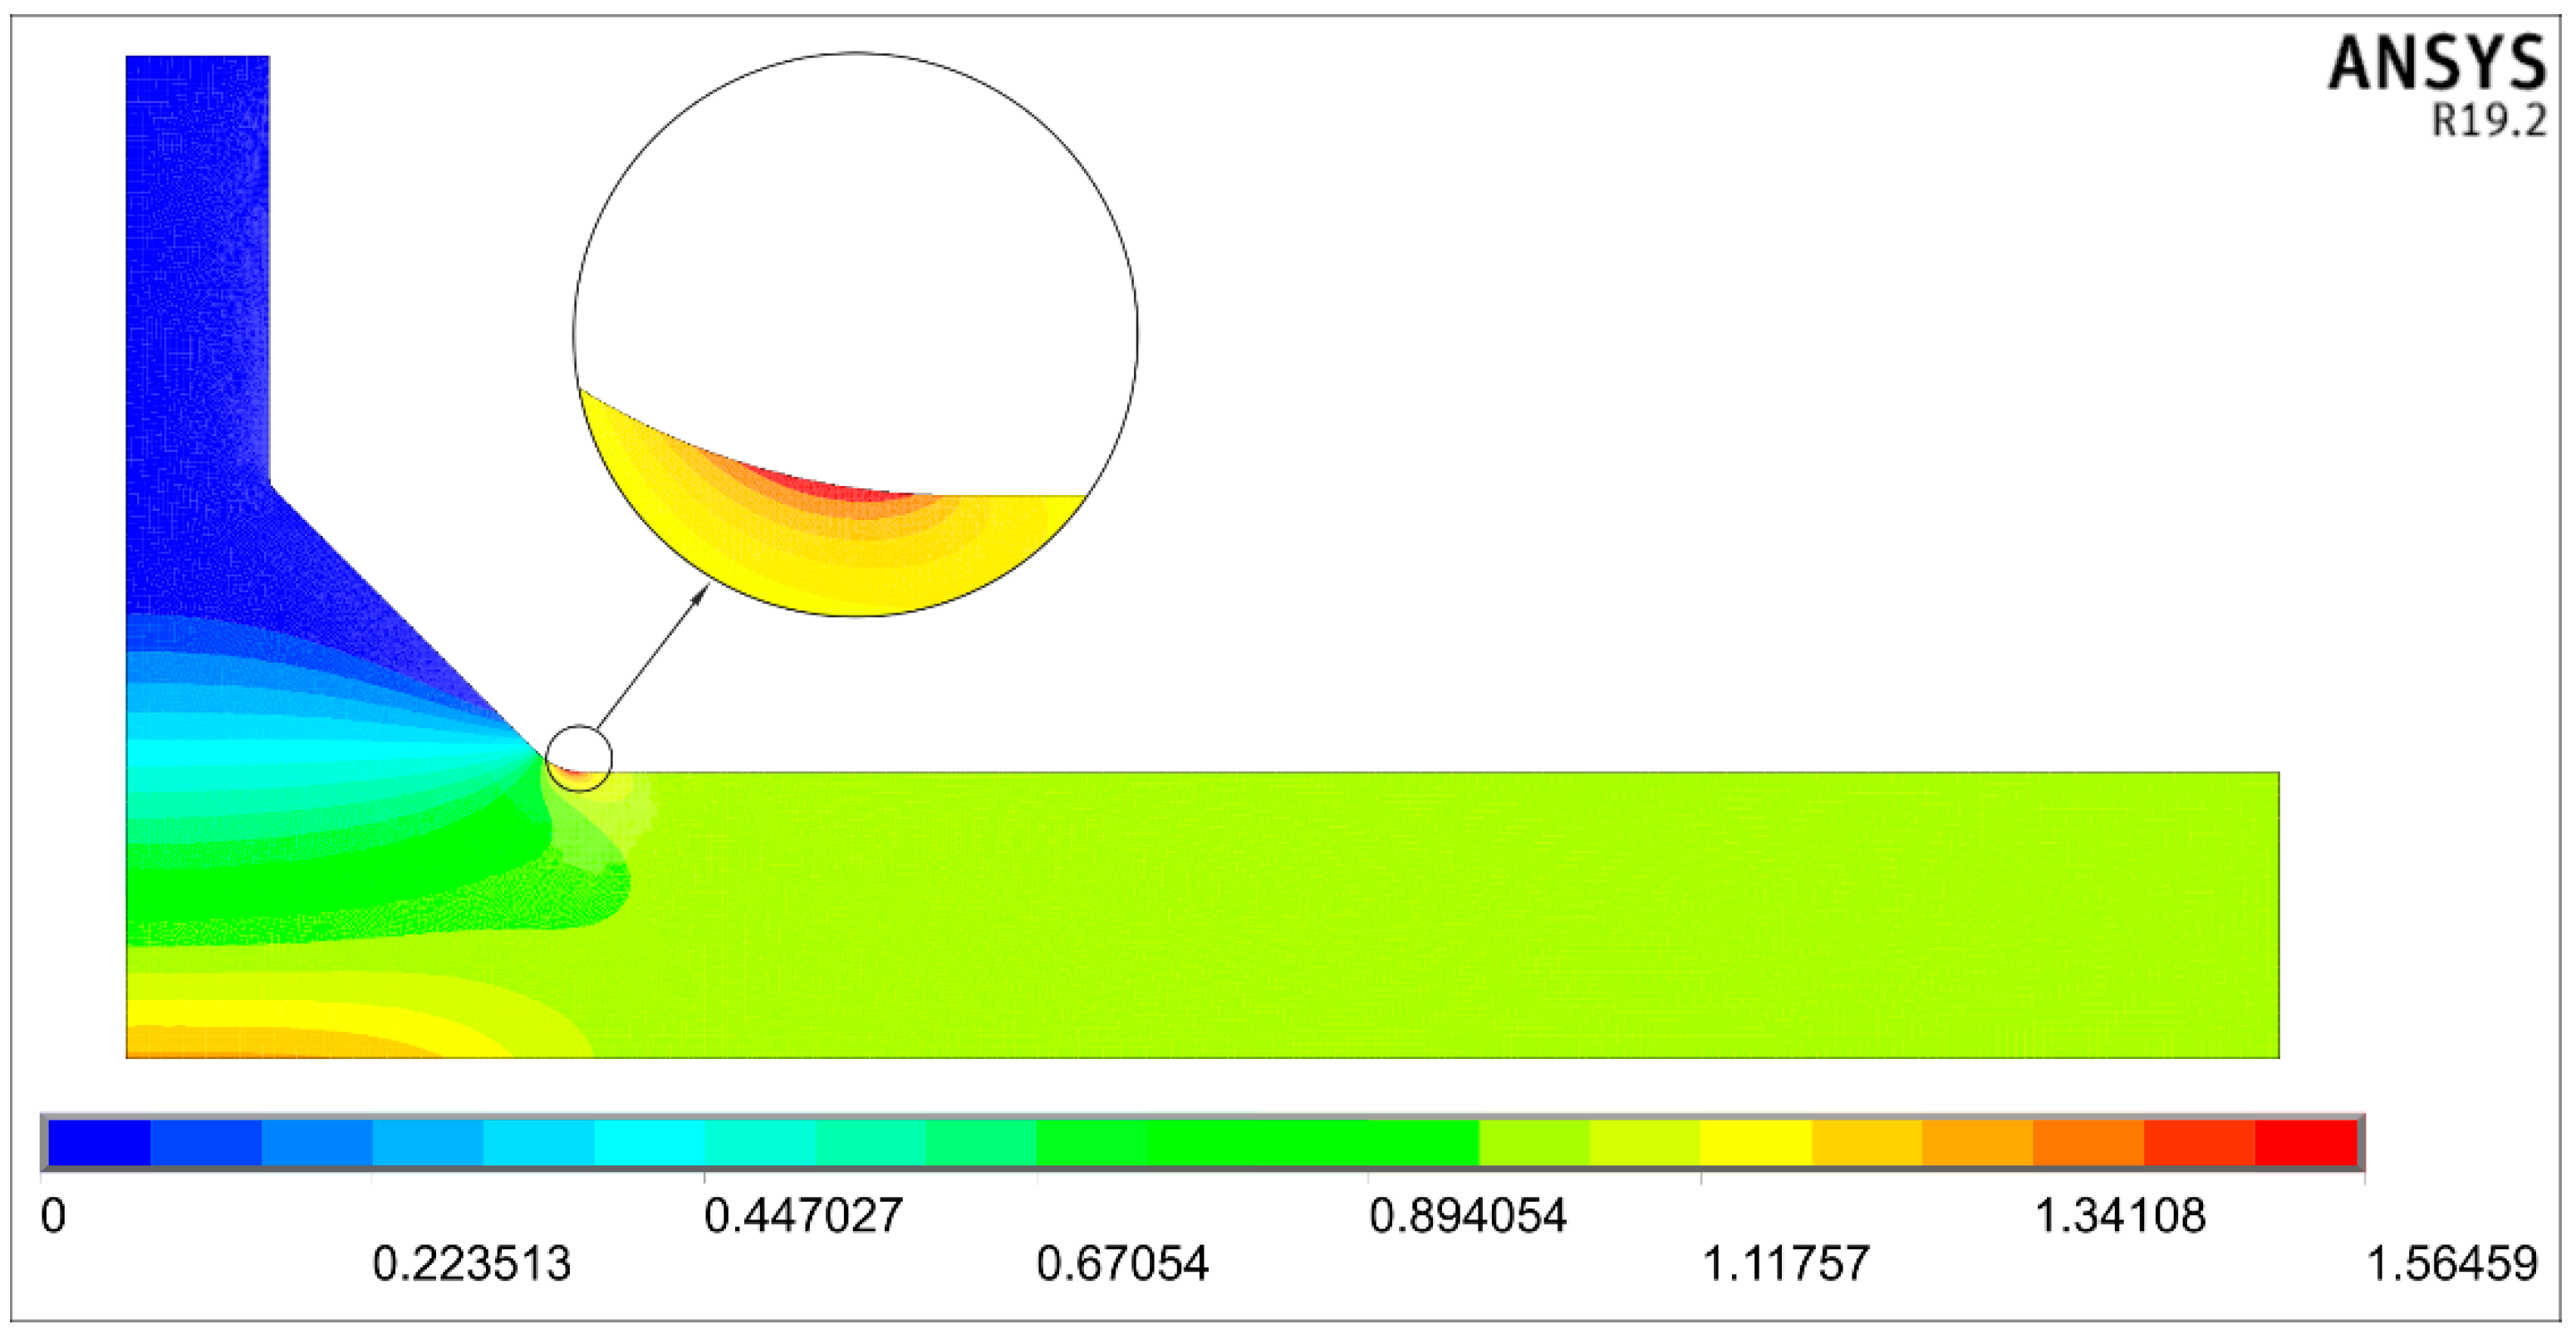2576x1339 pixels.
Task: Select the bright red legend swatch
Action: (2305, 1142)
